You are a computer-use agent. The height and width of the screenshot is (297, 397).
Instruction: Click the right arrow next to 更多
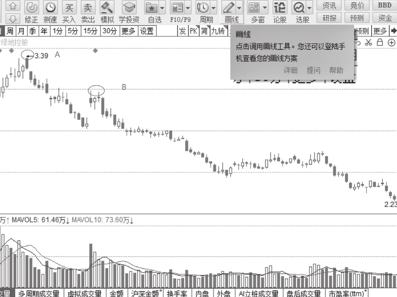tap(393, 31)
